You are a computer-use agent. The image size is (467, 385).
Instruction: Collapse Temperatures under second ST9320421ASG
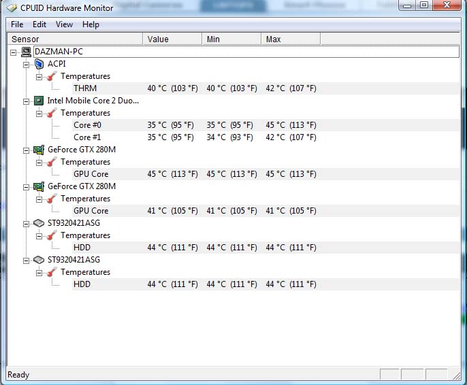click(x=39, y=273)
